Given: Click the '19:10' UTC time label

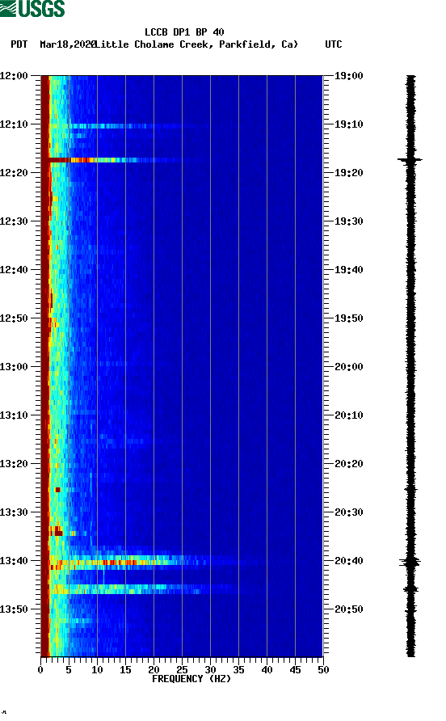Looking at the screenshot, I should click(x=348, y=124).
